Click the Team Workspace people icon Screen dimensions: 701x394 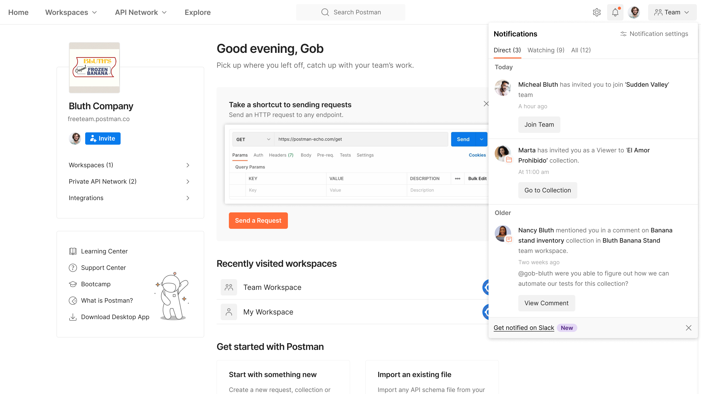[229, 287]
